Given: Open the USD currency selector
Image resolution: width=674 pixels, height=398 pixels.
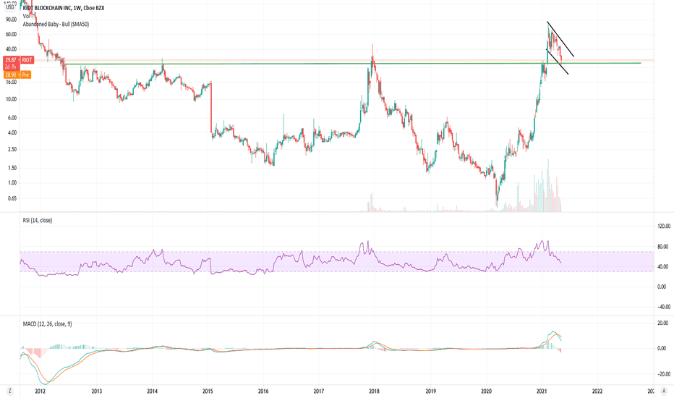Looking at the screenshot, I should [10, 7].
